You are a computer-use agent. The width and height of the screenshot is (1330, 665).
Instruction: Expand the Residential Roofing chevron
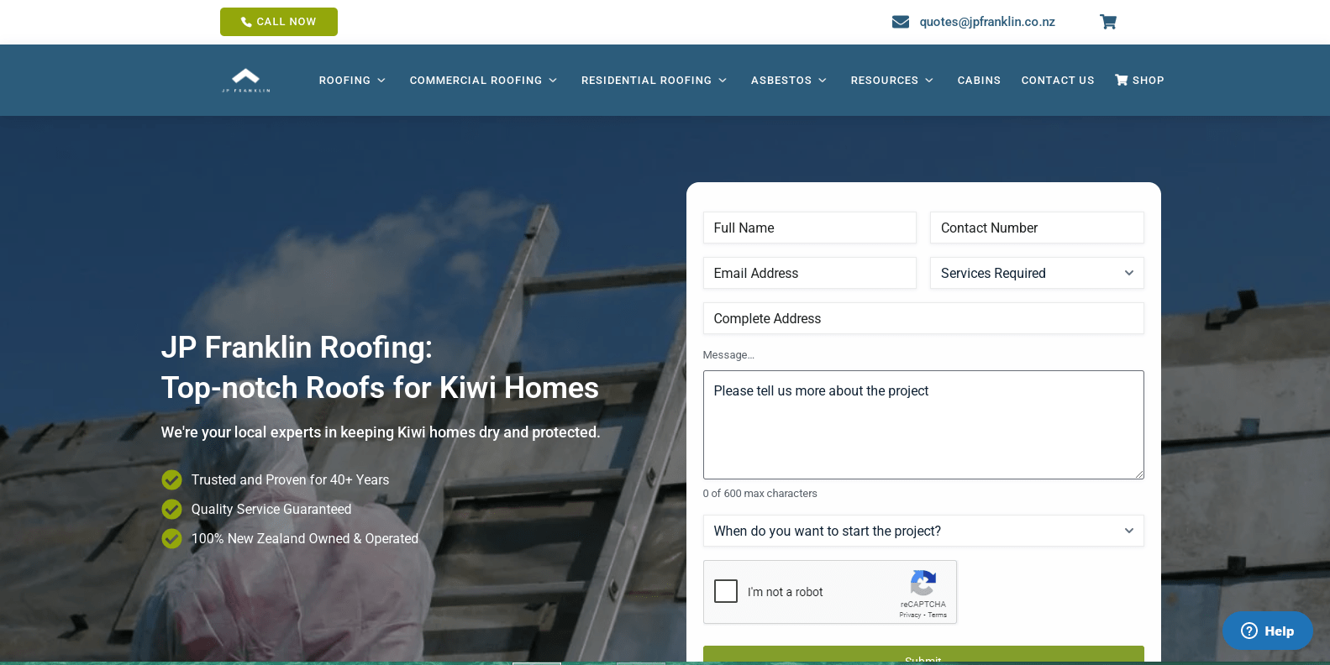(x=723, y=81)
